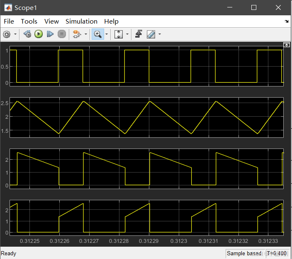
Task: Open the File menu
Action: [x=9, y=22]
